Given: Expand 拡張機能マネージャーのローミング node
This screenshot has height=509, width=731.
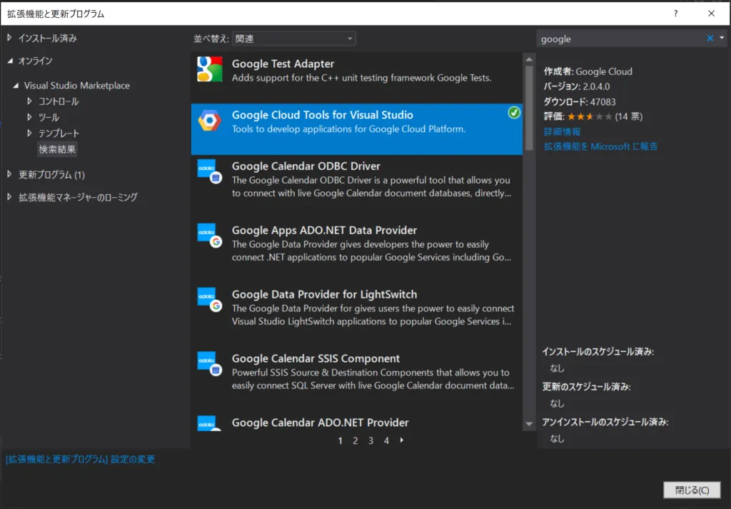Looking at the screenshot, I should 9,197.
